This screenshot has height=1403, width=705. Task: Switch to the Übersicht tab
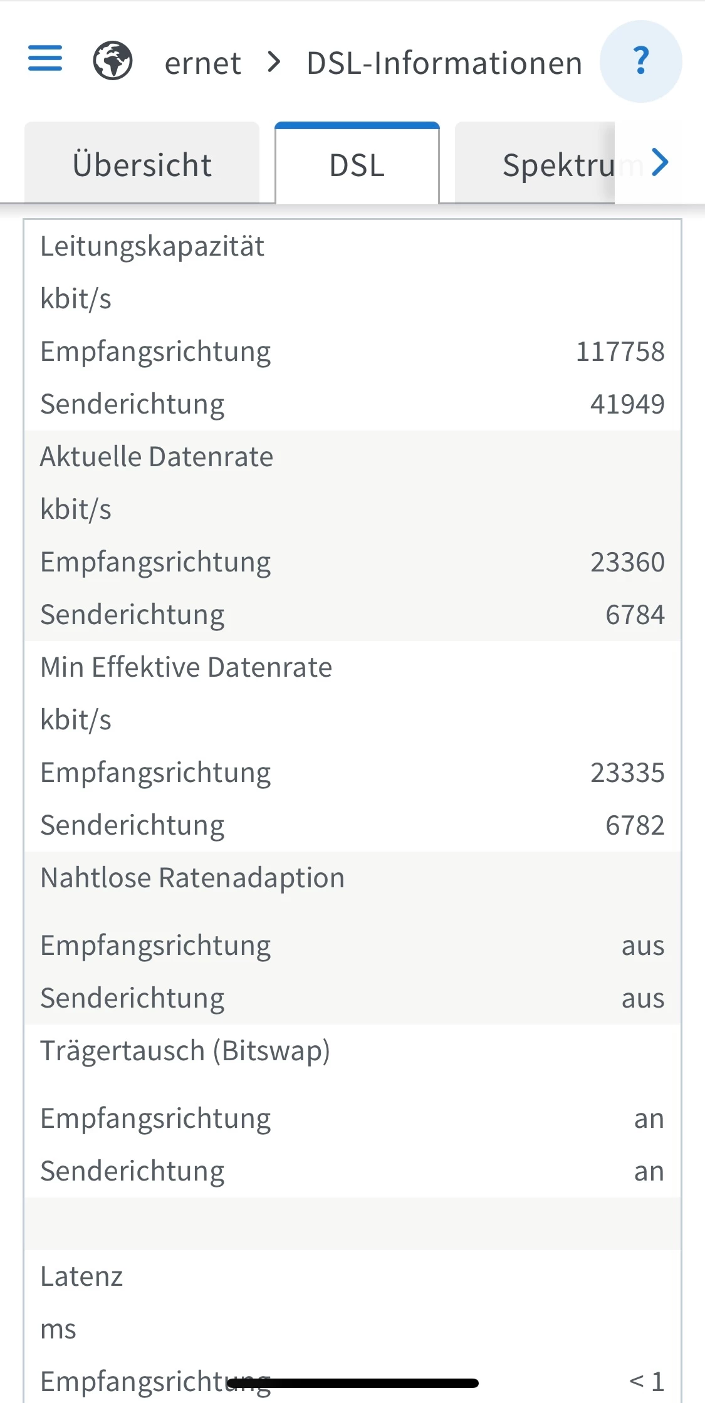click(x=142, y=165)
